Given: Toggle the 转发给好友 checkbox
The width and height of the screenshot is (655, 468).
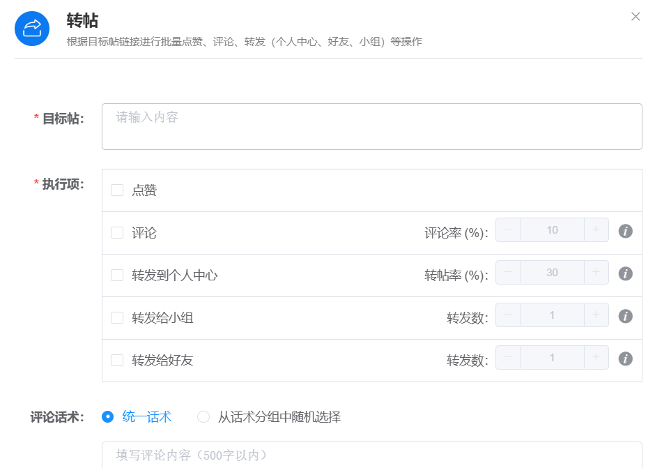Looking at the screenshot, I should (x=117, y=360).
